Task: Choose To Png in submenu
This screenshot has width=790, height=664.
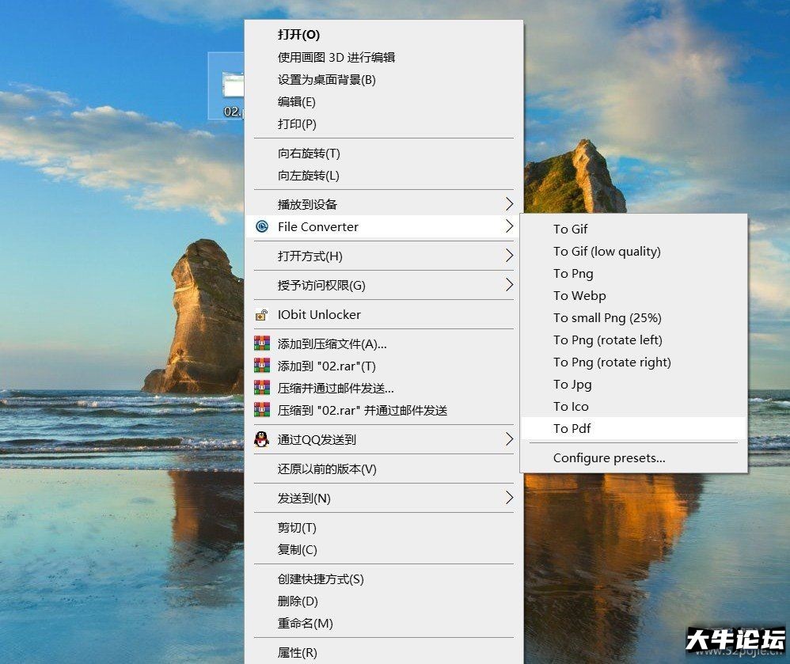Action: tap(633, 274)
